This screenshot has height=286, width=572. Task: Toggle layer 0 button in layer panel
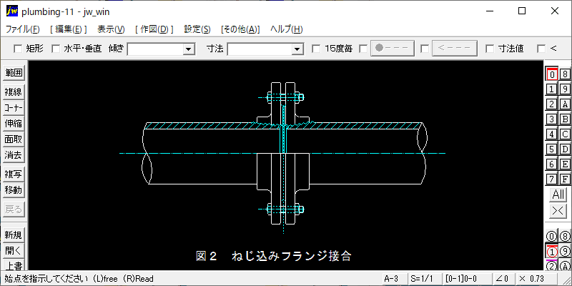(551, 74)
